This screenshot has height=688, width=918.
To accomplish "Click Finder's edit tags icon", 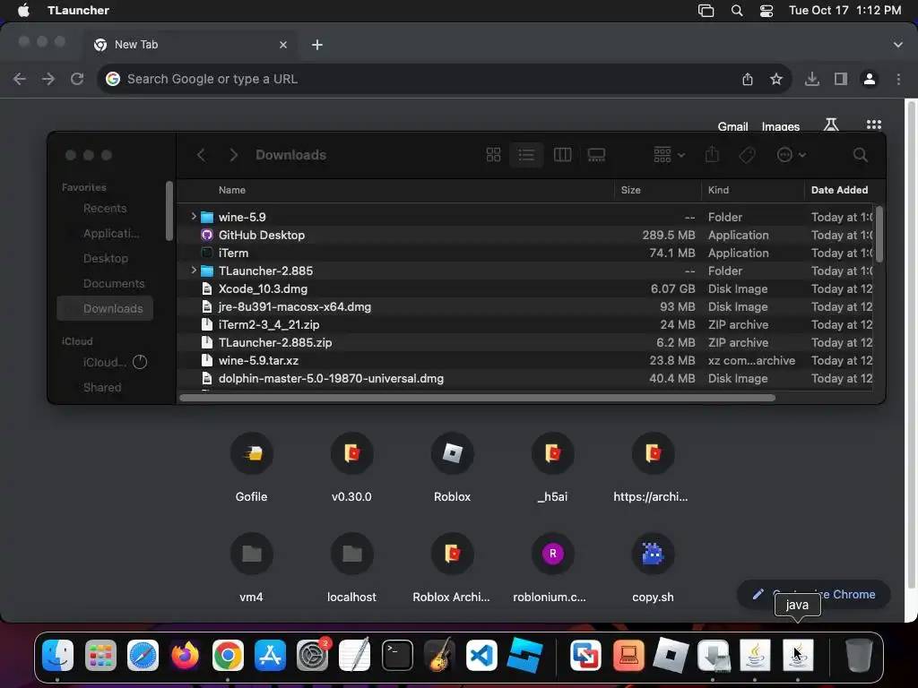I will pyautogui.click(x=747, y=155).
